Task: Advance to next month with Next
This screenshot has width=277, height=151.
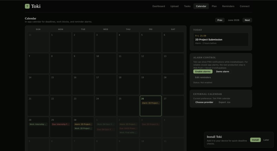Action: point(247,20)
